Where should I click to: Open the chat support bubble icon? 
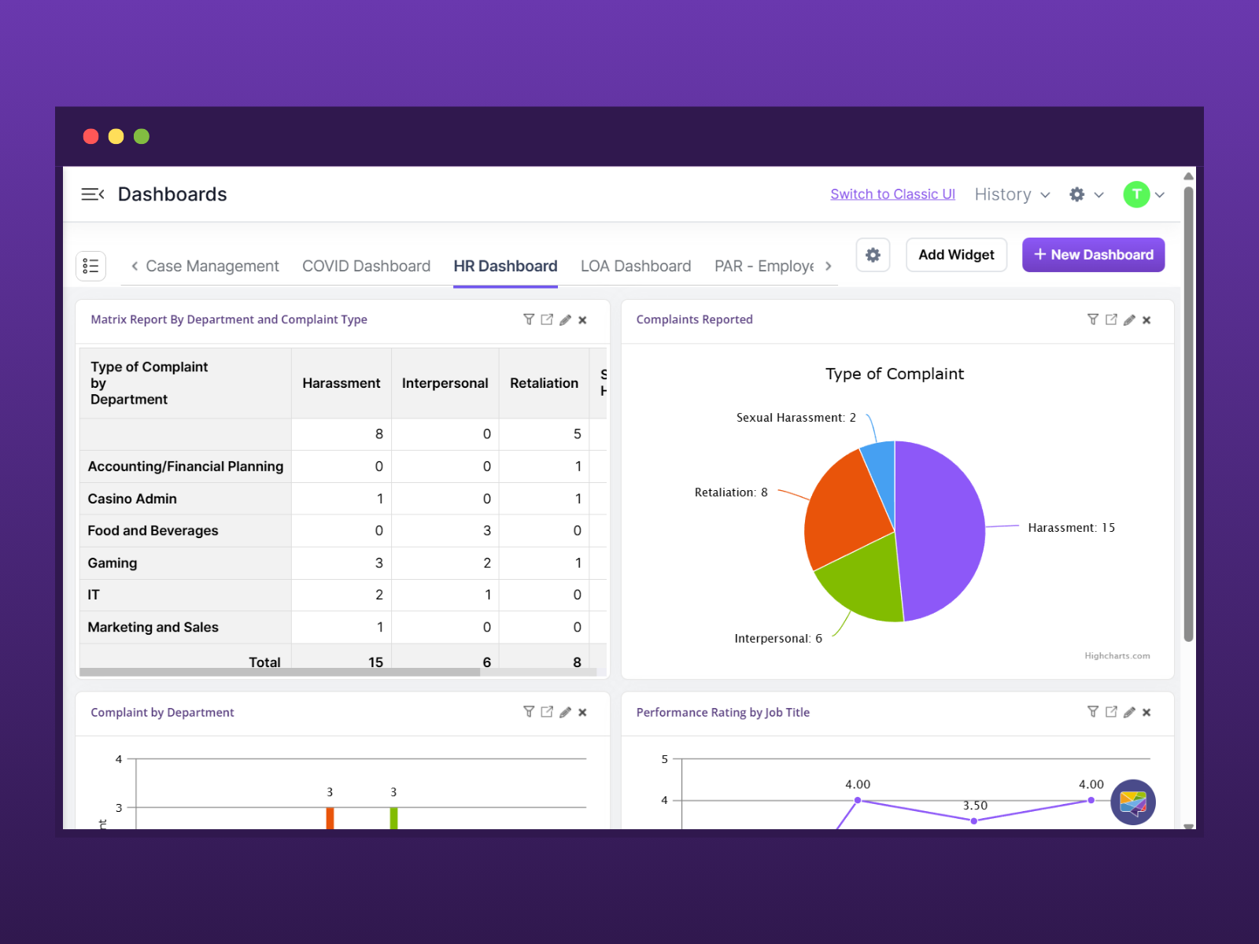pyautogui.click(x=1133, y=802)
